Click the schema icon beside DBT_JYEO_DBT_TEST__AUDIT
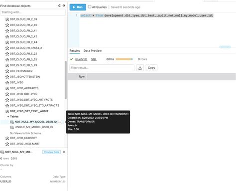Screen dimensions: 236x191 point(7,111)
